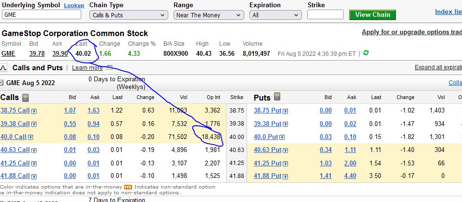This screenshot has width=462, height=202.
Task: Click 38.75 Call bid 1.07
Action: (70, 111)
